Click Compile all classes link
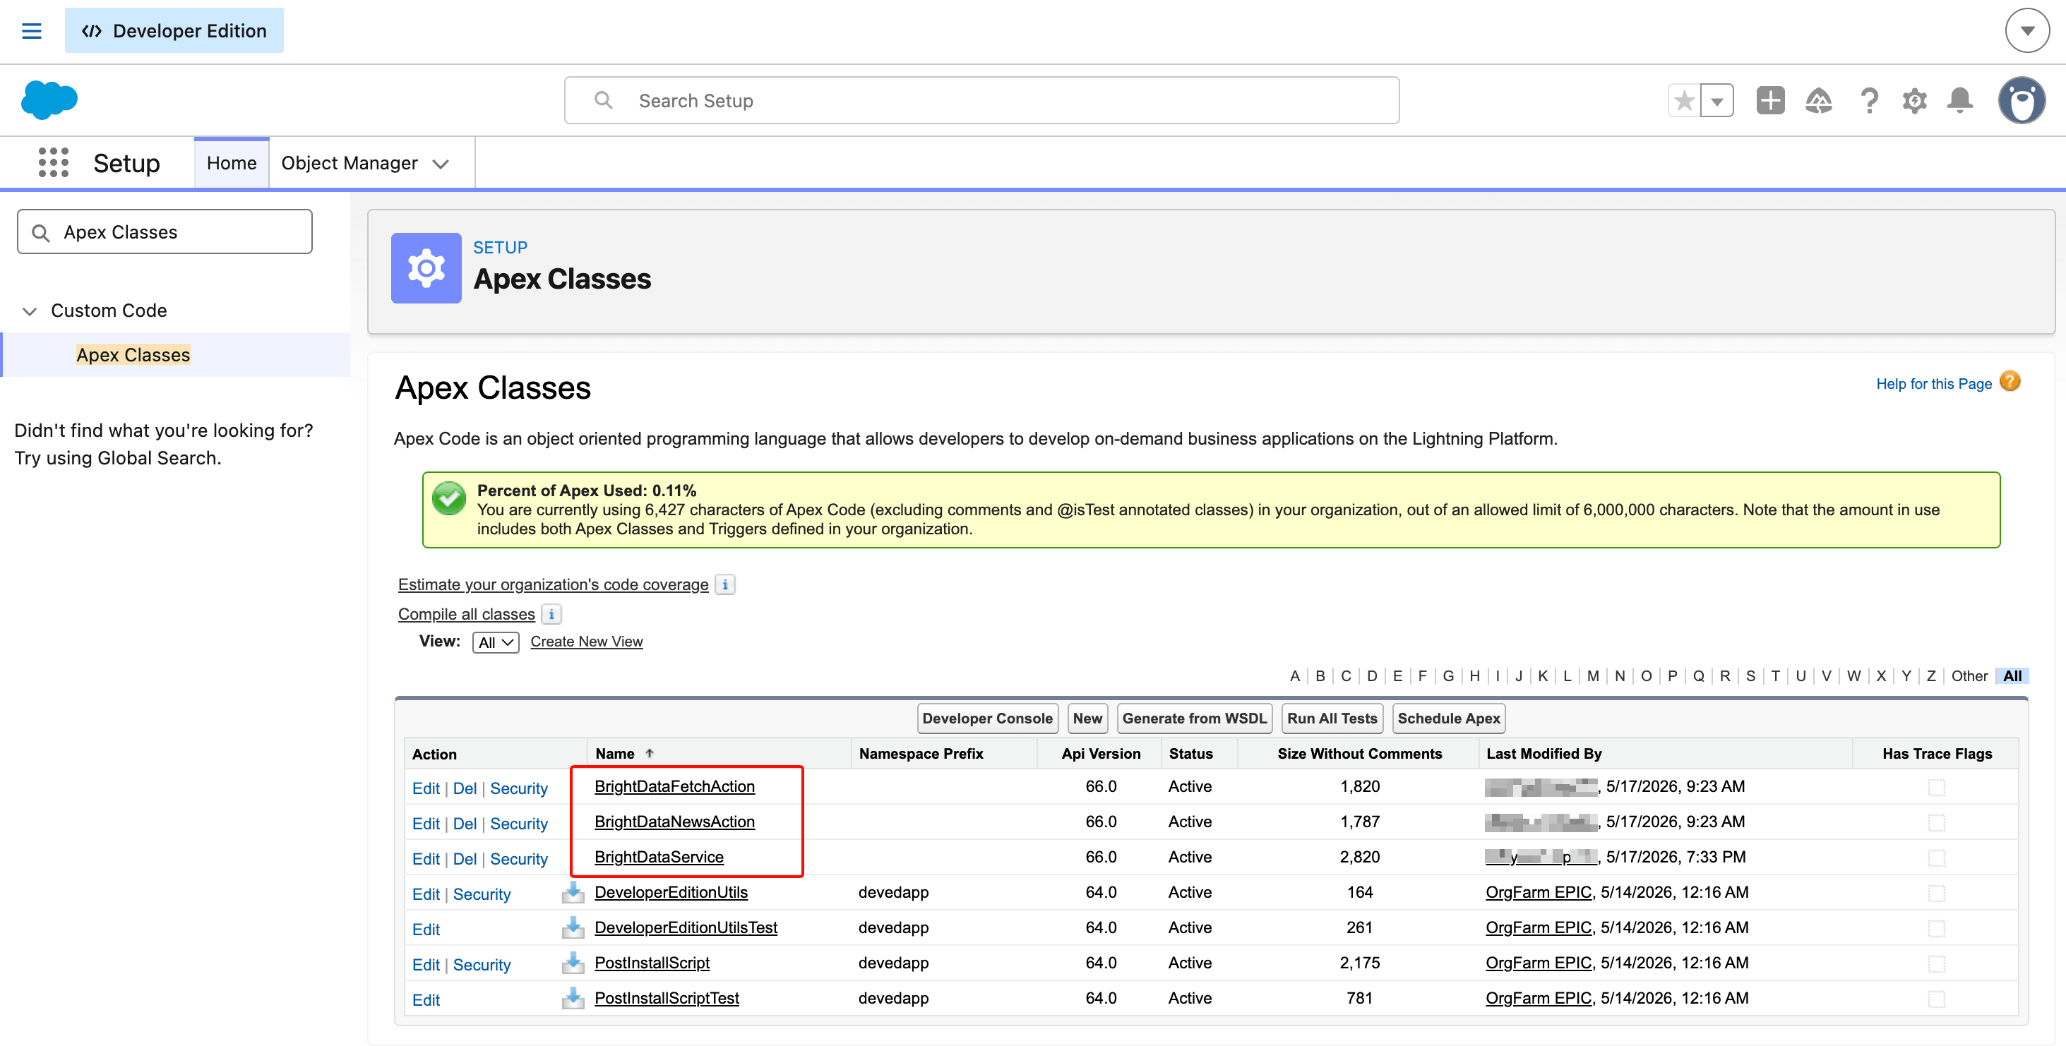 (x=466, y=614)
